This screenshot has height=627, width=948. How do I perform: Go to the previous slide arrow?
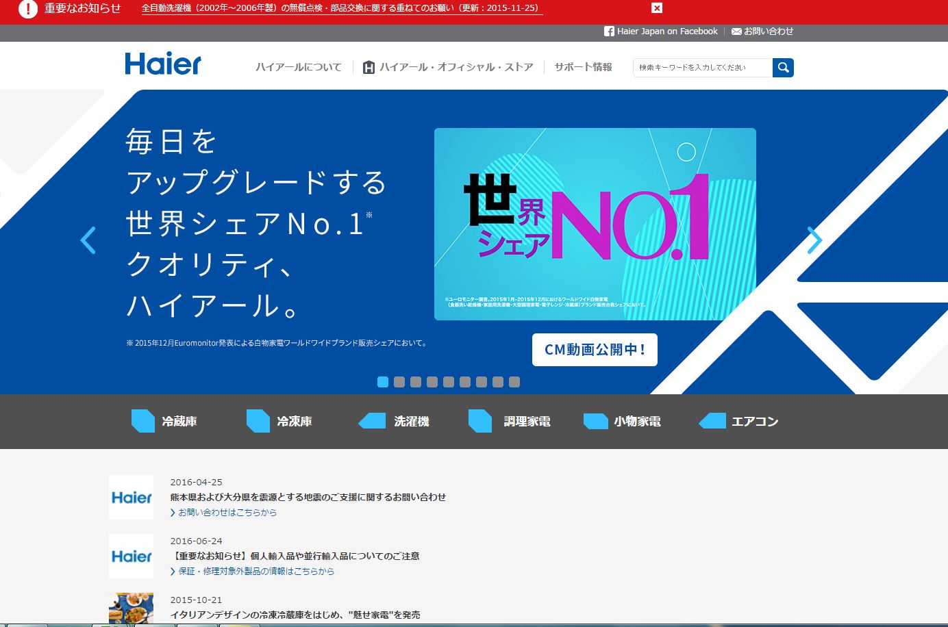pyautogui.click(x=88, y=240)
